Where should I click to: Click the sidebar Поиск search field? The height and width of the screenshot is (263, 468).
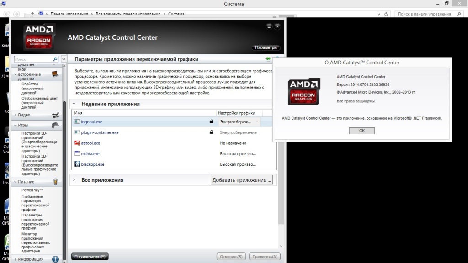(32, 59)
